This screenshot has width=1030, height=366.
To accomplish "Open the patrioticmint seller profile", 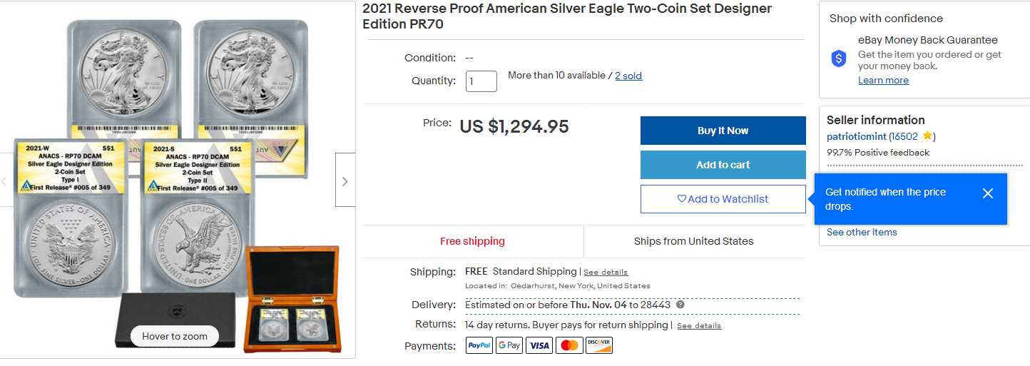I will 856,136.
